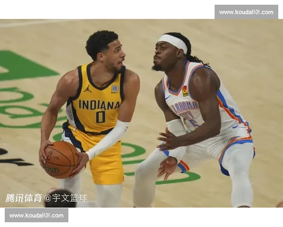
Task: Open the basketball game photo
Action: (141, 113)
